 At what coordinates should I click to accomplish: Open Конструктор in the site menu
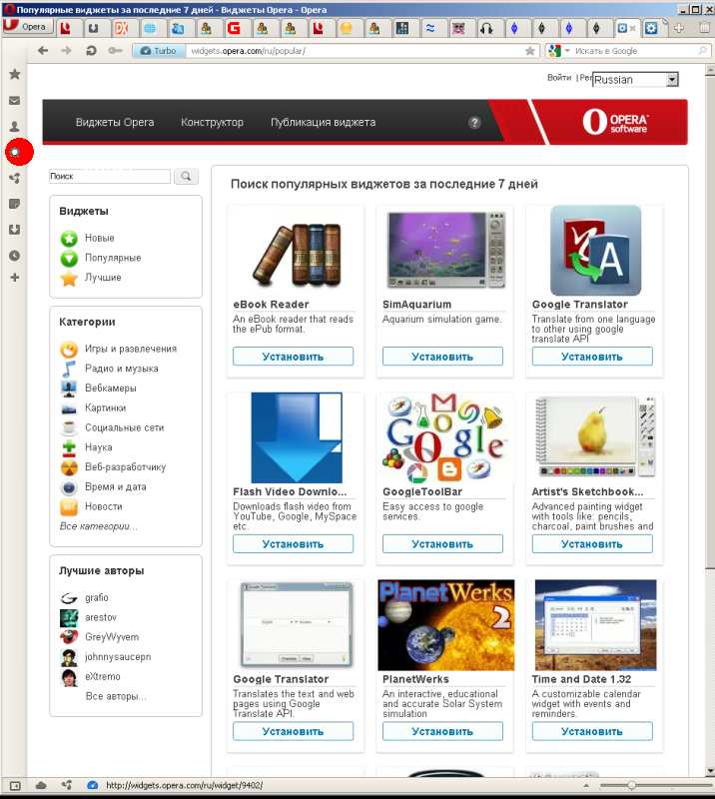[x=212, y=122]
